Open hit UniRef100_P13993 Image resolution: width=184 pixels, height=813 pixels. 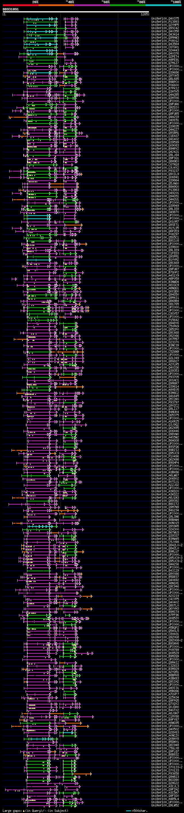pos(165,22)
